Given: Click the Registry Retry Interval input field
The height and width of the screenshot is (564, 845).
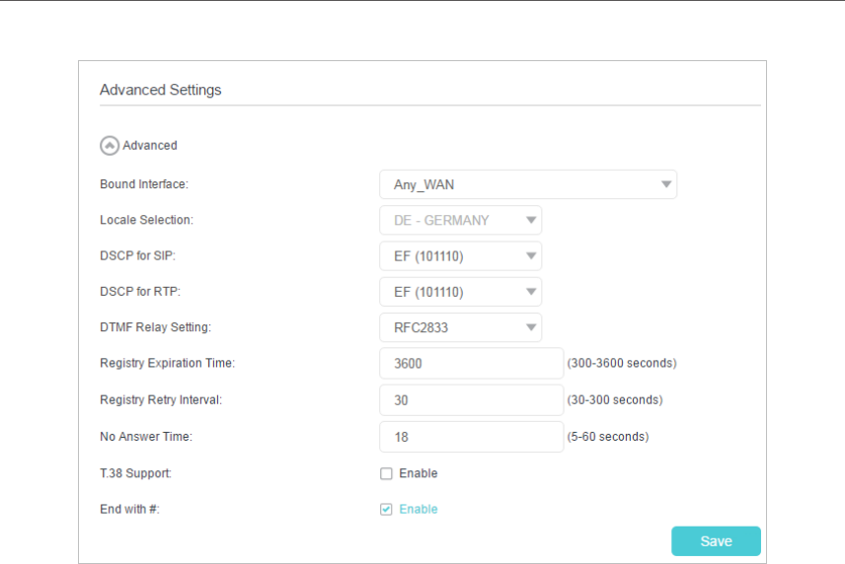Looking at the screenshot, I should [471, 399].
